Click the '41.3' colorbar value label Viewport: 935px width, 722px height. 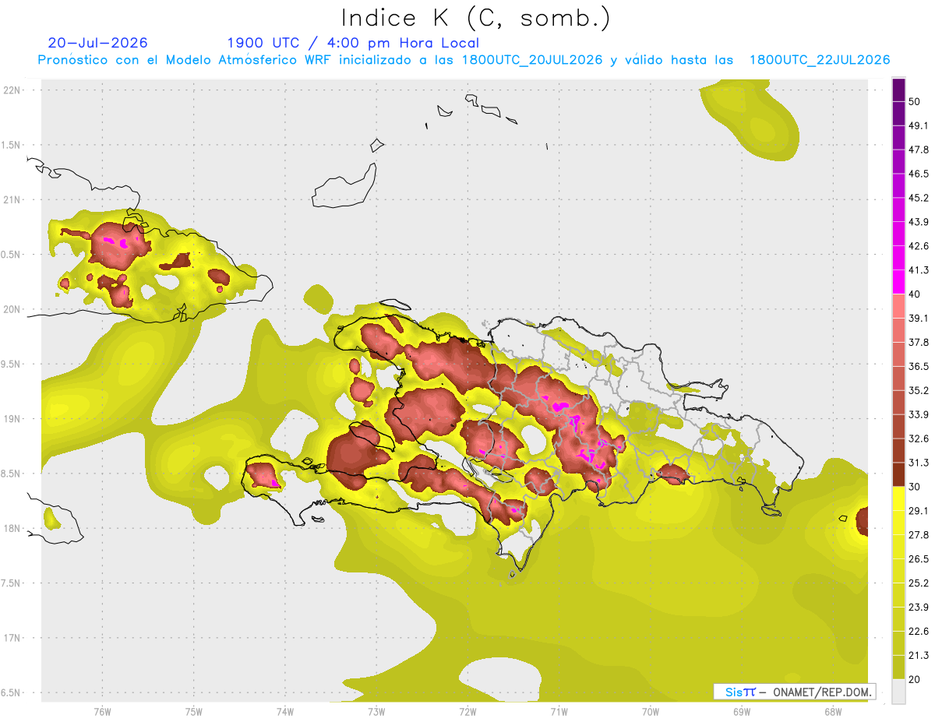tap(919, 270)
